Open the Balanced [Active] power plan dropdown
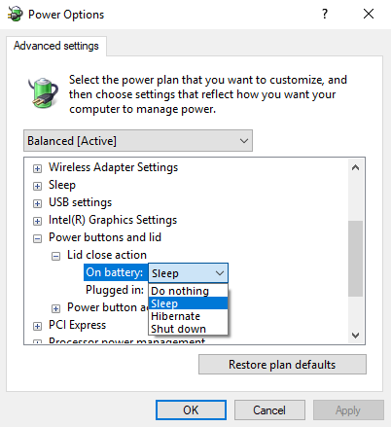This screenshot has width=391, height=427. [138, 141]
